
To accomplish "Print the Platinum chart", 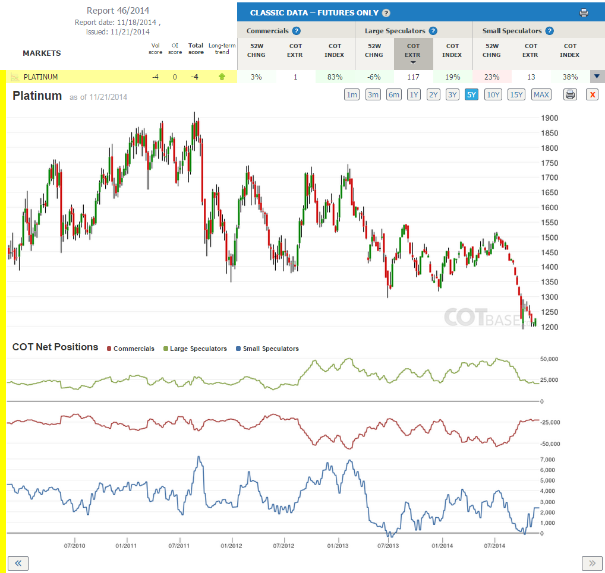I will tap(570, 94).
